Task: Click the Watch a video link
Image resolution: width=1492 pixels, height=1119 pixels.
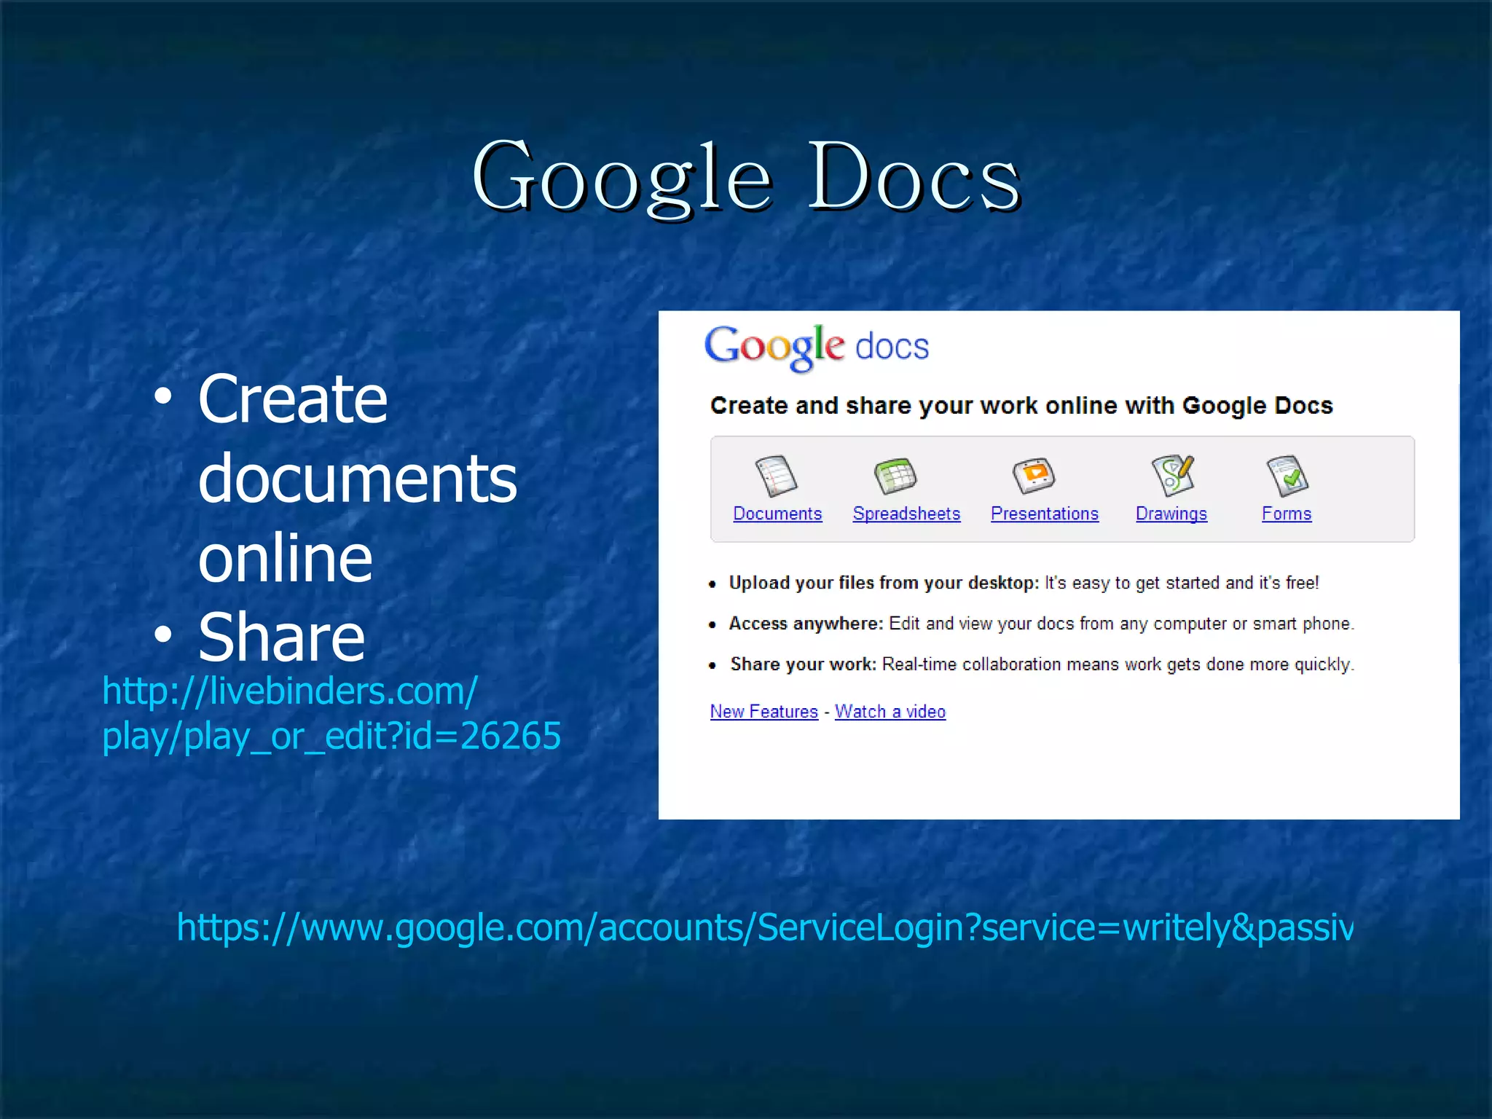Action: click(890, 712)
